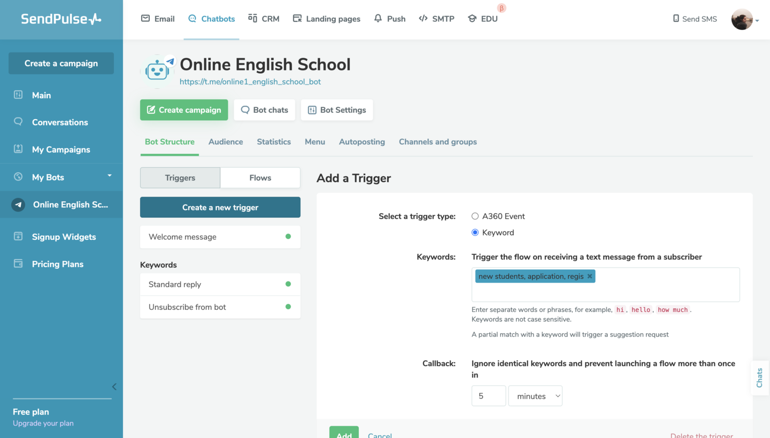This screenshot has height=438, width=770.
Task: Select the Flows toggle tab
Action: click(260, 178)
